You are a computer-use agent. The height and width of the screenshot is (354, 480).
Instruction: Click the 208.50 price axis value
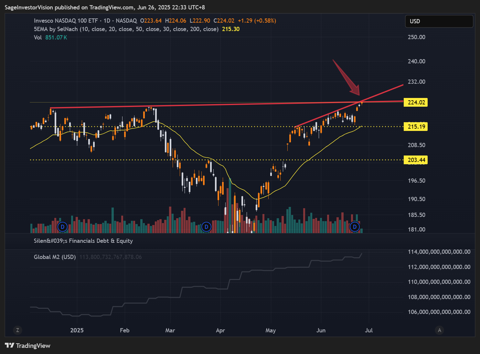coord(416,145)
